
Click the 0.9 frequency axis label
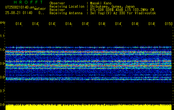2,63
